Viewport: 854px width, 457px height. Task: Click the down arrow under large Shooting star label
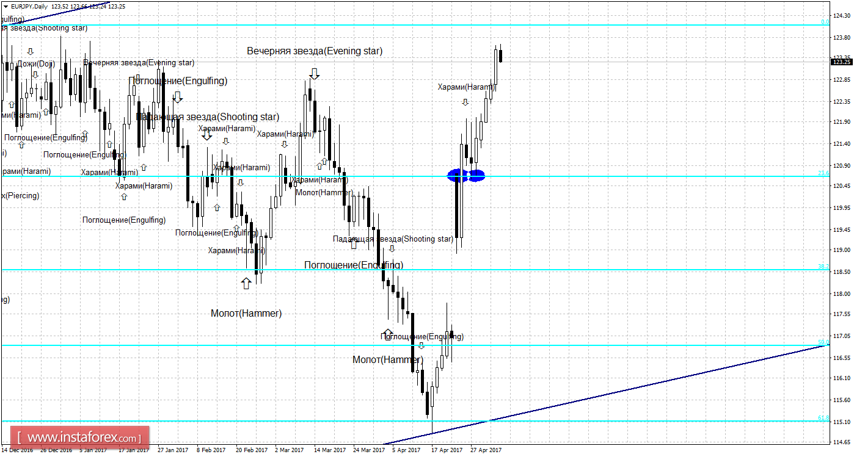(x=207, y=134)
